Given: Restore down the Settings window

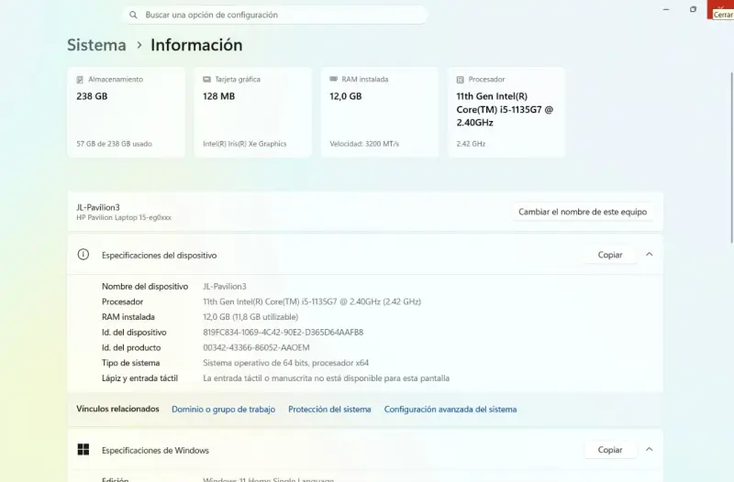Looking at the screenshot, I should (x=693, y=9).
